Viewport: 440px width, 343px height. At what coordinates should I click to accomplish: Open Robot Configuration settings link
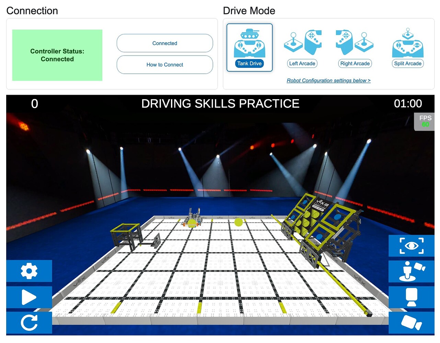point(328,80)
